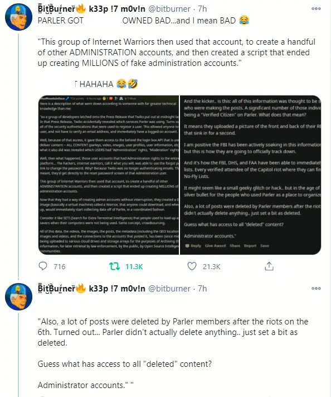
Task: Open the share icon under the tweet
Action: coord(269,266)
